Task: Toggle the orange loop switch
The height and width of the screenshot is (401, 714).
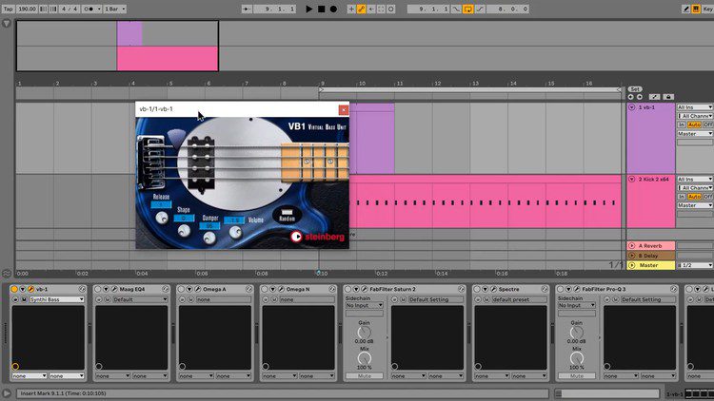Action: pos(467,9)
